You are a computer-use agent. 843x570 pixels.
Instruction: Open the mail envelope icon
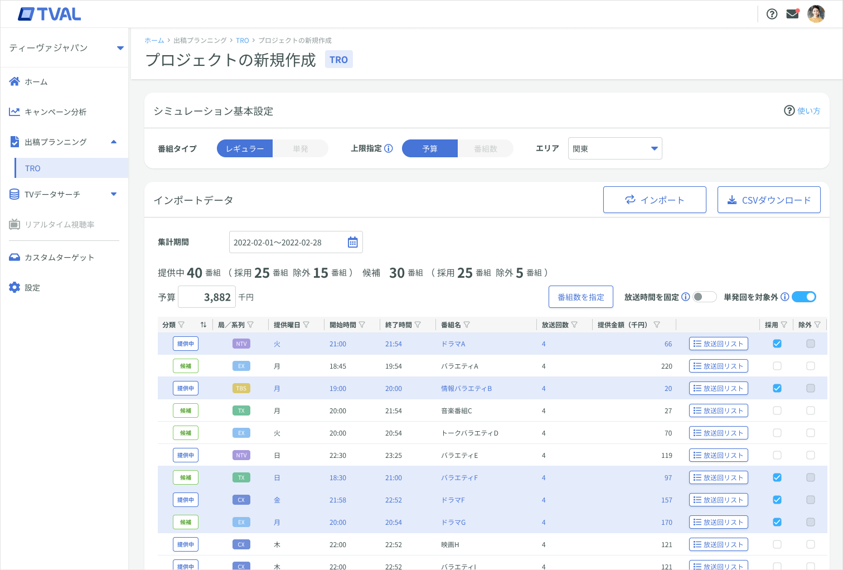tap(792, 13)
